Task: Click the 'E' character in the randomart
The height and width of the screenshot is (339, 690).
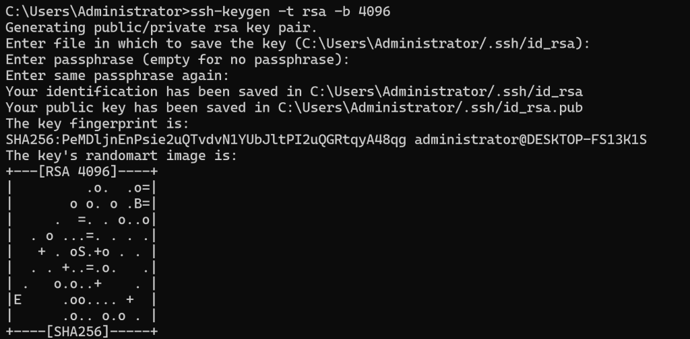Action: point(18,300)
